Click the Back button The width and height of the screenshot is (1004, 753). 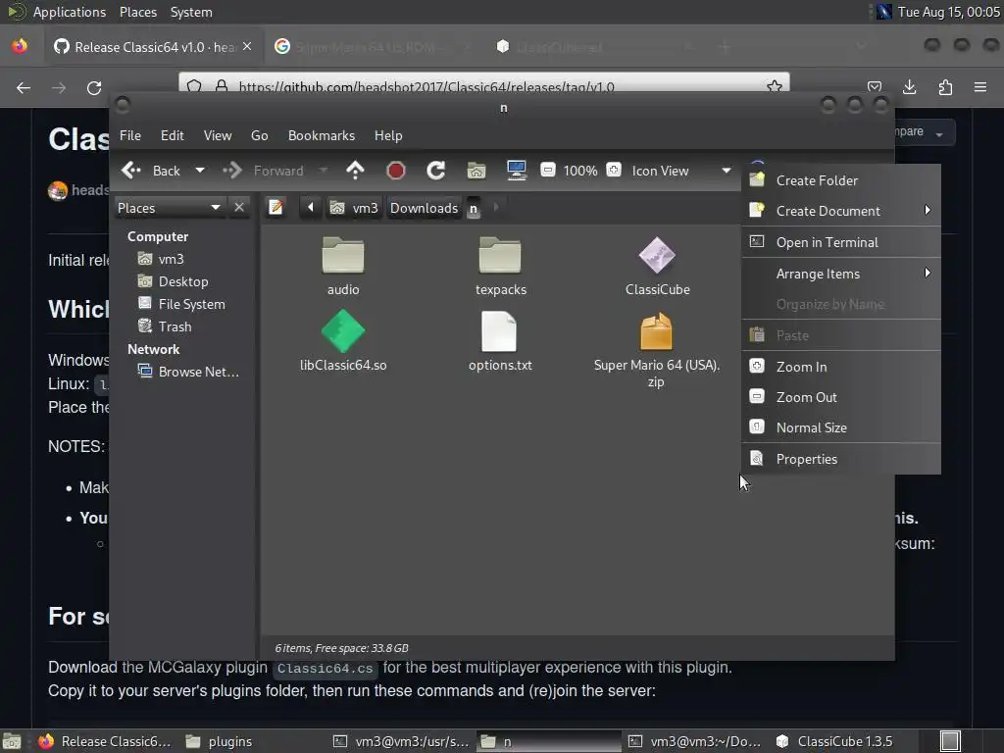[x=152, y=171]
